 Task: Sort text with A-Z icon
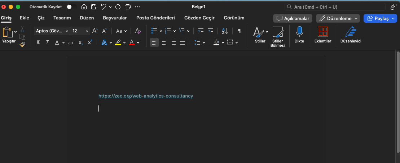(225, 31)
